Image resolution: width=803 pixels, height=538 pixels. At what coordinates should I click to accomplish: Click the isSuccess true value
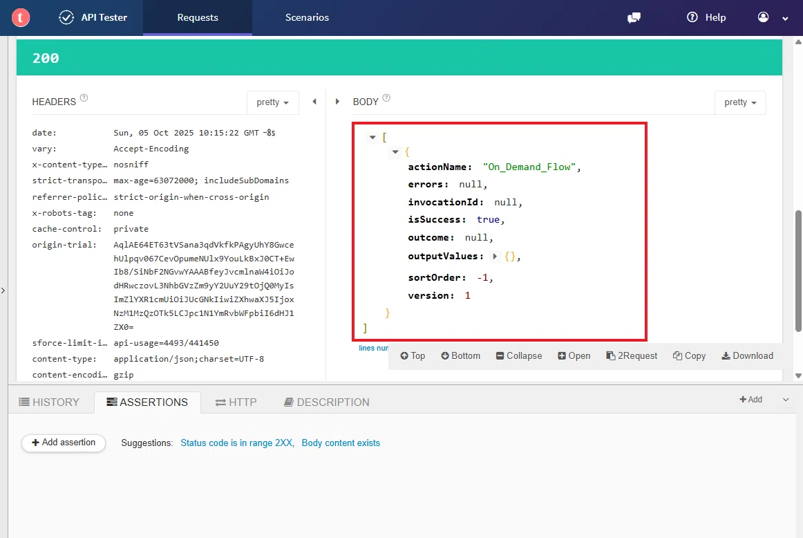point(488,220)
